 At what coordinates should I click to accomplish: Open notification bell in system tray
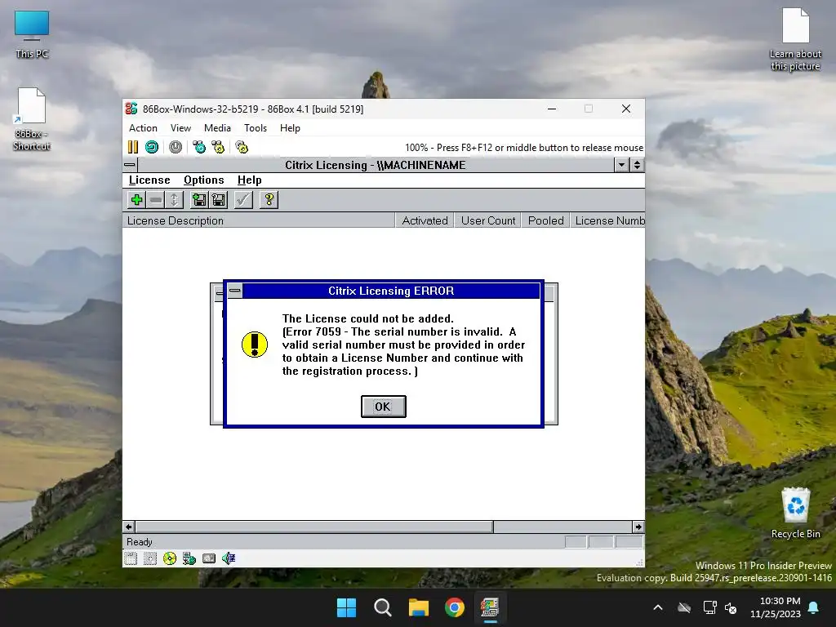coord(814,607)
